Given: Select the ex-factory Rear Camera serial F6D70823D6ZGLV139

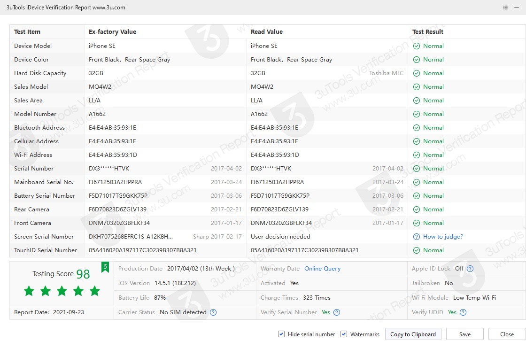Looking at the screenshot, I should click(x=117, y=209).
